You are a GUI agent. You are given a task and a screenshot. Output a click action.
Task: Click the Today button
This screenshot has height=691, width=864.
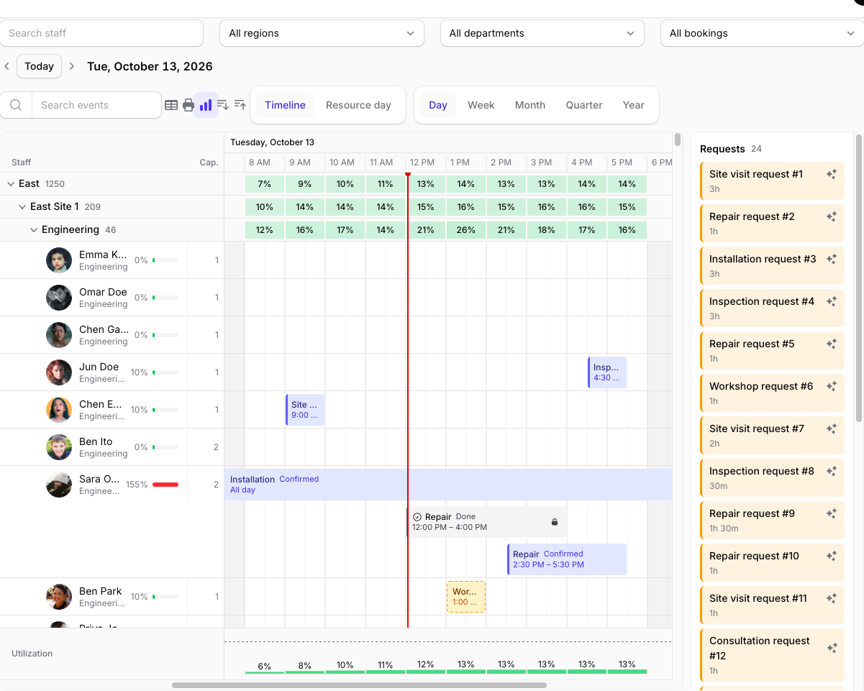[39, 66]
